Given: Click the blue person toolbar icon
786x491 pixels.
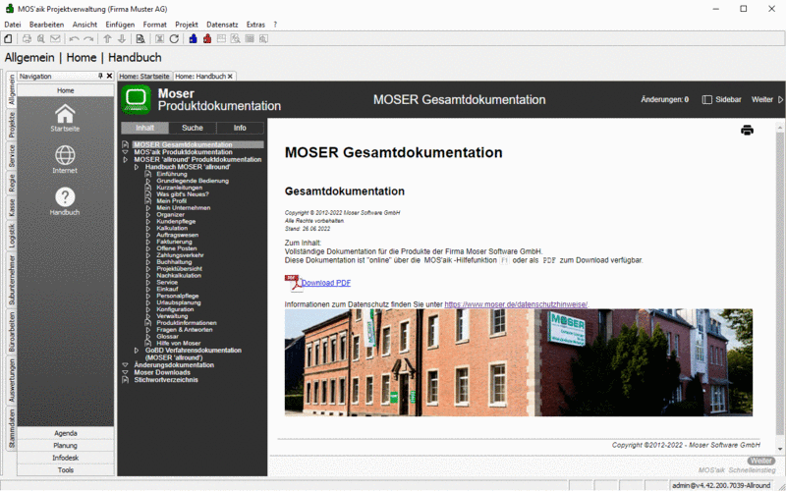Looking at the screenshot, I should (193, 38).
